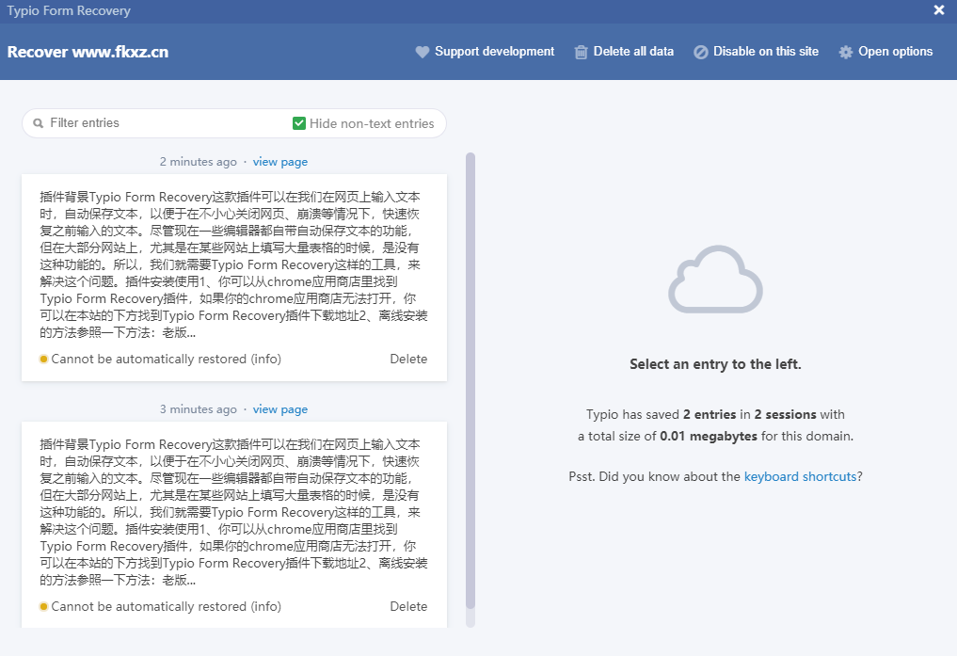Image resolution: width=957 pixels, height=656 pixels.
Task: Select the entry text saved 2 minutes ago
Action: pos(233,264)
